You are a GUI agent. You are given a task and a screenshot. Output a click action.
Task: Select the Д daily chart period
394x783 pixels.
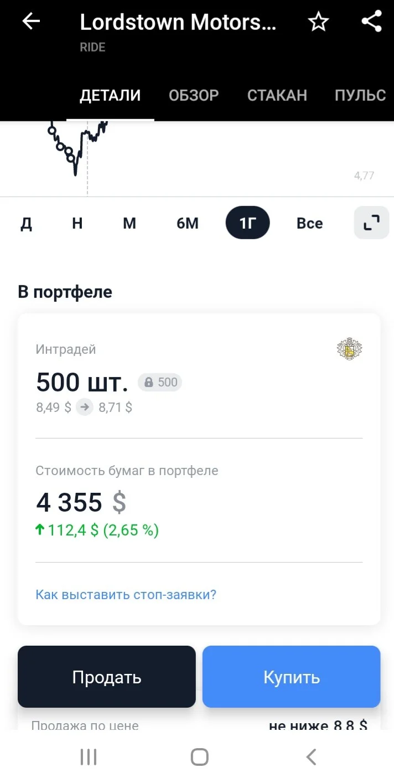pos(27,223)
